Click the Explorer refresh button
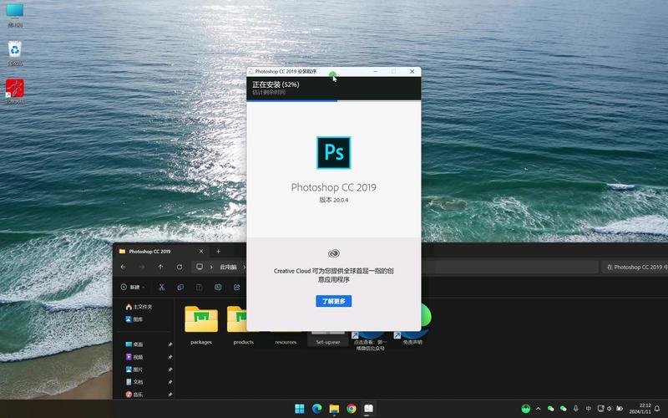Viewport: 668px width, 418px height. click(180, 268)
